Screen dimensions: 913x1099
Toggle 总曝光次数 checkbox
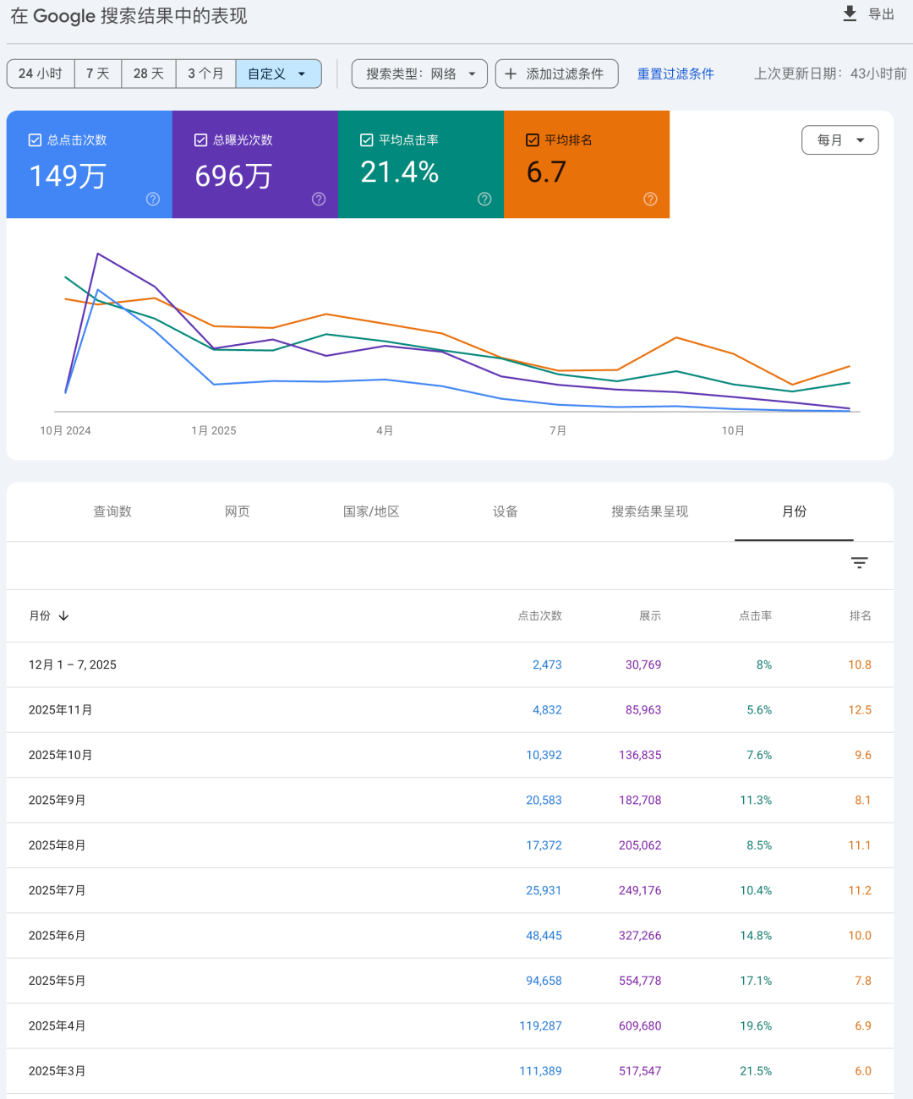coord(201,140)
